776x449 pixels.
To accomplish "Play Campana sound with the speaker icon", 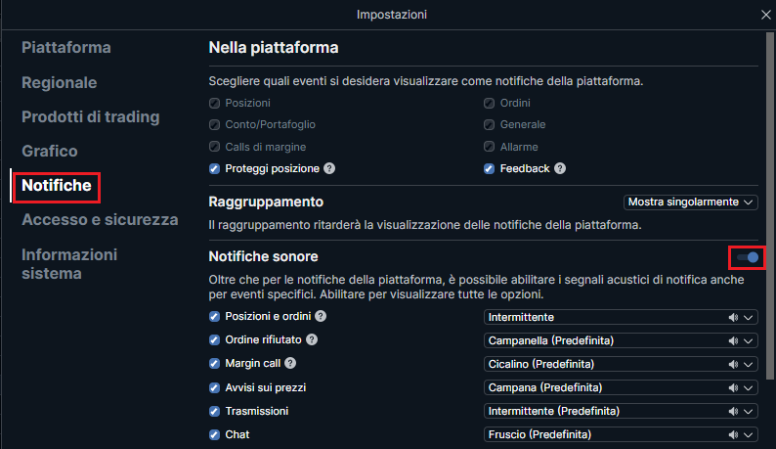I will click(733, 388).
